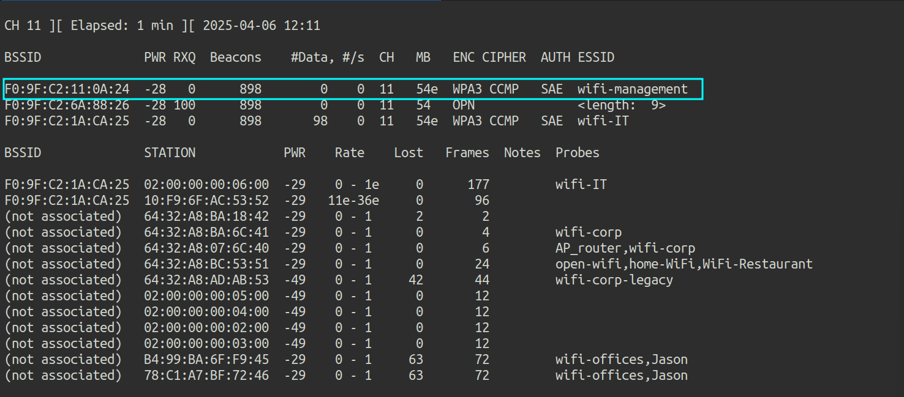Image resolution: width=904 pixels, height=397 pixels.
Task: Click BSSID F0:9F:C2:11:0A:24 in the top table
Action: tap(67, 89)
